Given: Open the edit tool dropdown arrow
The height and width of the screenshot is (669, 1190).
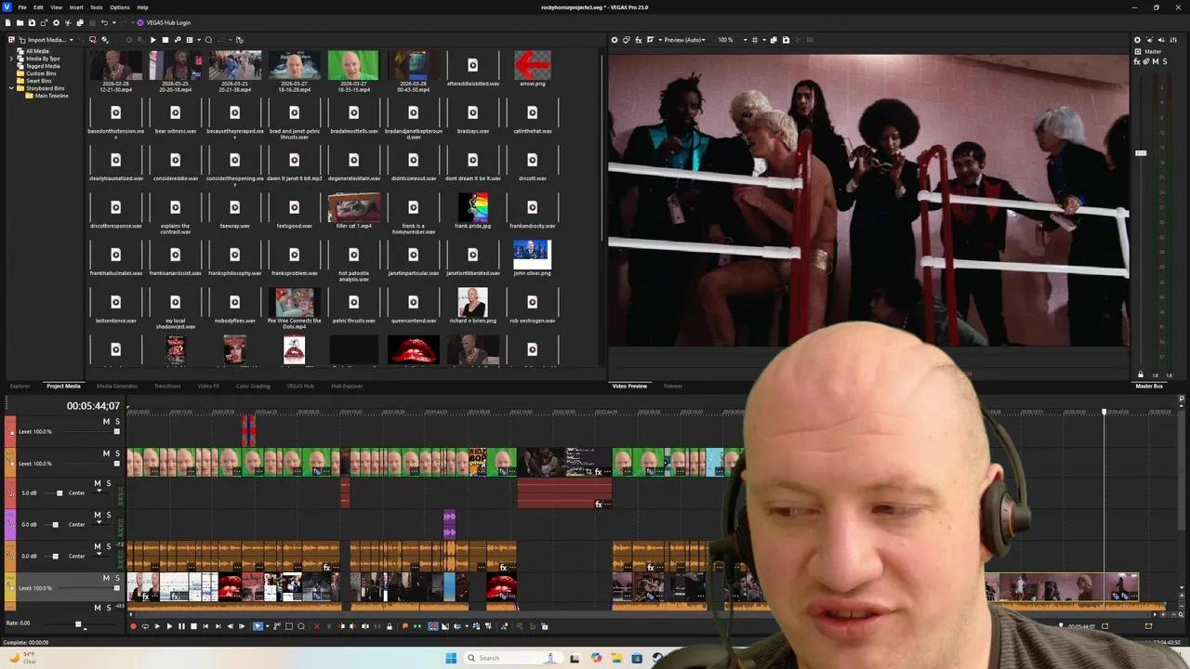Looking at the screenshot, I should [x=267, y=626].
